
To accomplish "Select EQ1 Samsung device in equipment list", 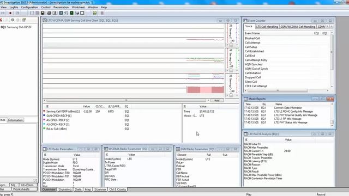I will [x=16, y=27].
